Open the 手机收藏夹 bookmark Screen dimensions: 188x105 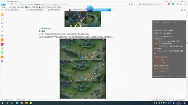13,7
